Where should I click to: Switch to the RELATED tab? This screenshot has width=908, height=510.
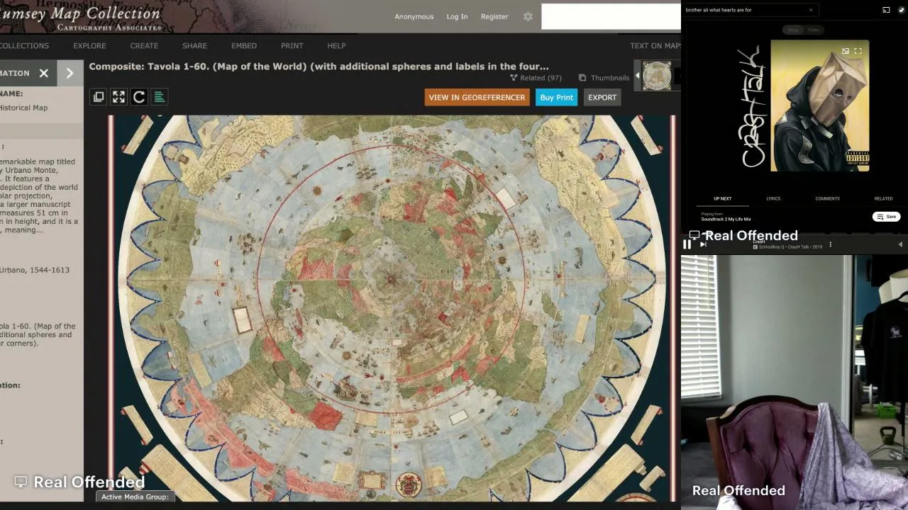pos(883,198)
